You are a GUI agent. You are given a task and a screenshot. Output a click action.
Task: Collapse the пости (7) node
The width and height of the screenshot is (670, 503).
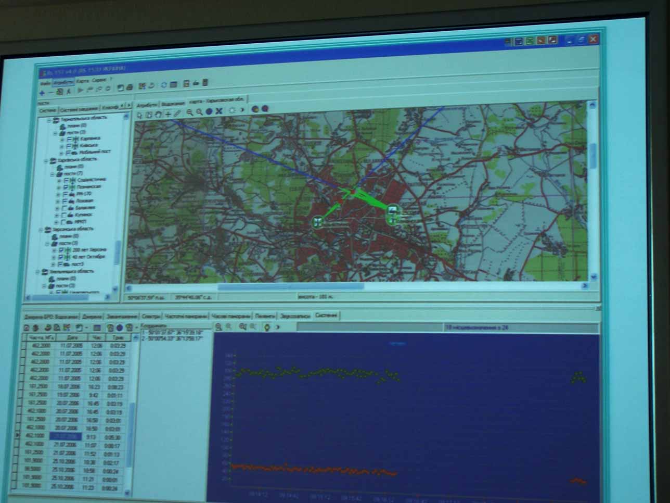coord(52,174)
